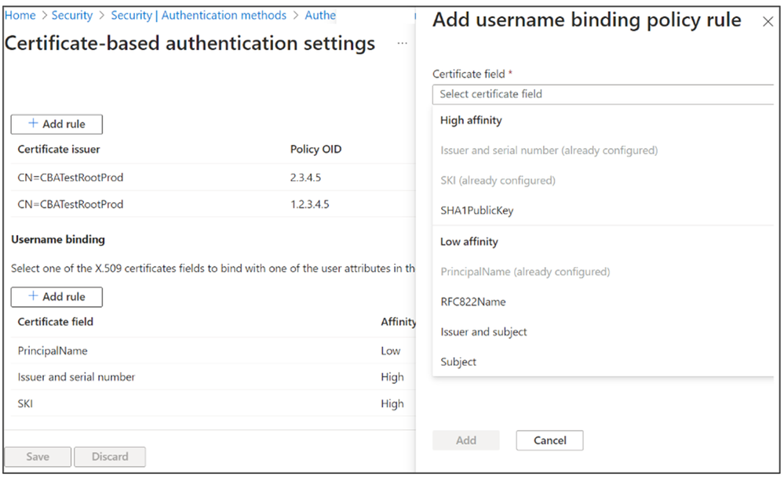Image resolution: width=784 pixels, height=477 pixels.
Task: Click the policy rule with OID 2.3.4.5
Action: pyautogui.click(x=305, y=178)
